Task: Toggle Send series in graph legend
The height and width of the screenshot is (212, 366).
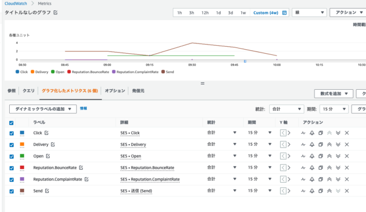Action: point(168,72)
